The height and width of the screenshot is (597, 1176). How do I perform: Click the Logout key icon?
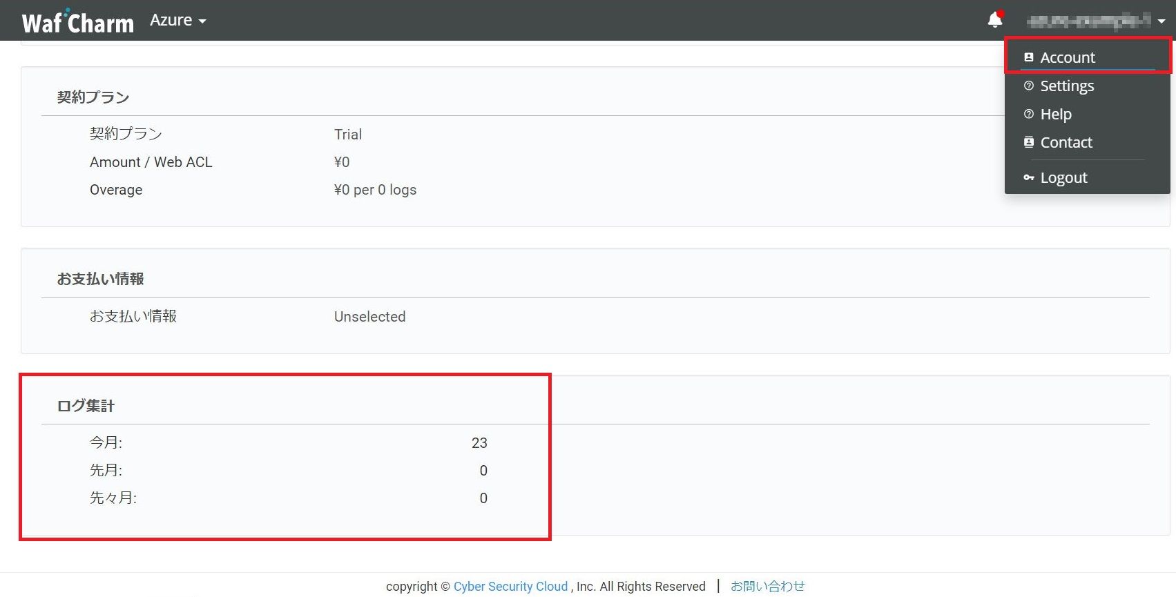[1029, 177]
